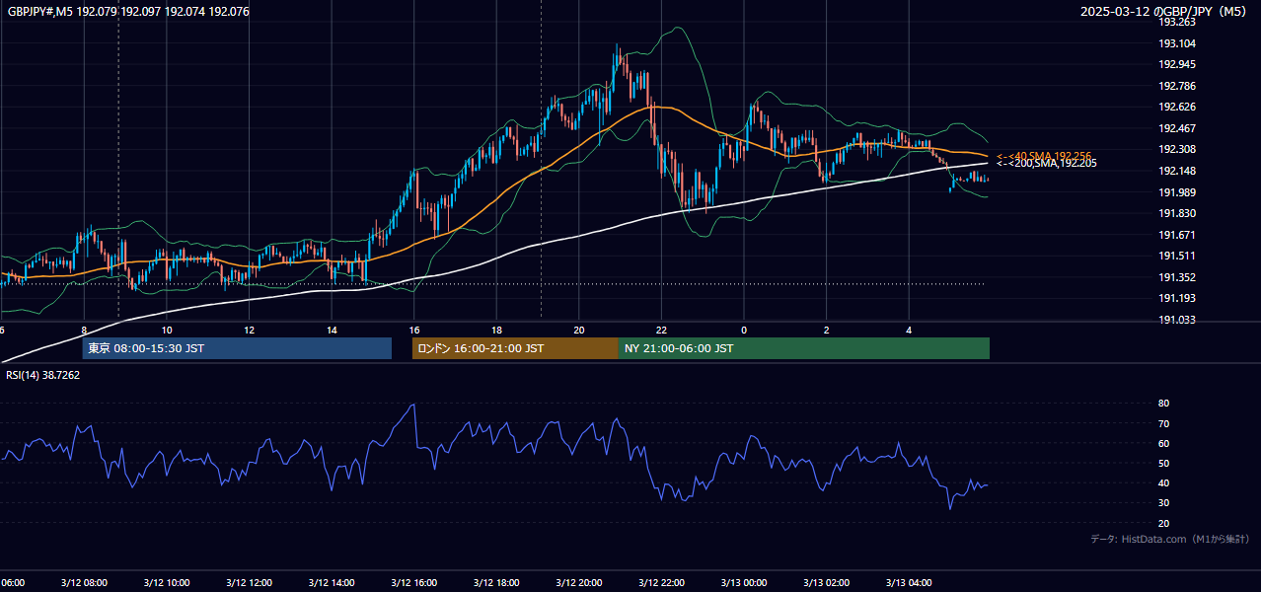Click RSI axis level 80

1163,404
